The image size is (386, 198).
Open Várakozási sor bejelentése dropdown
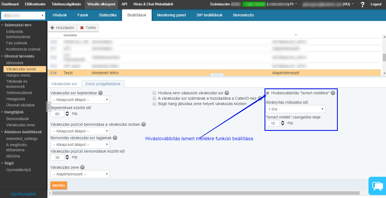pyautogui.click(x=80, y=100)
